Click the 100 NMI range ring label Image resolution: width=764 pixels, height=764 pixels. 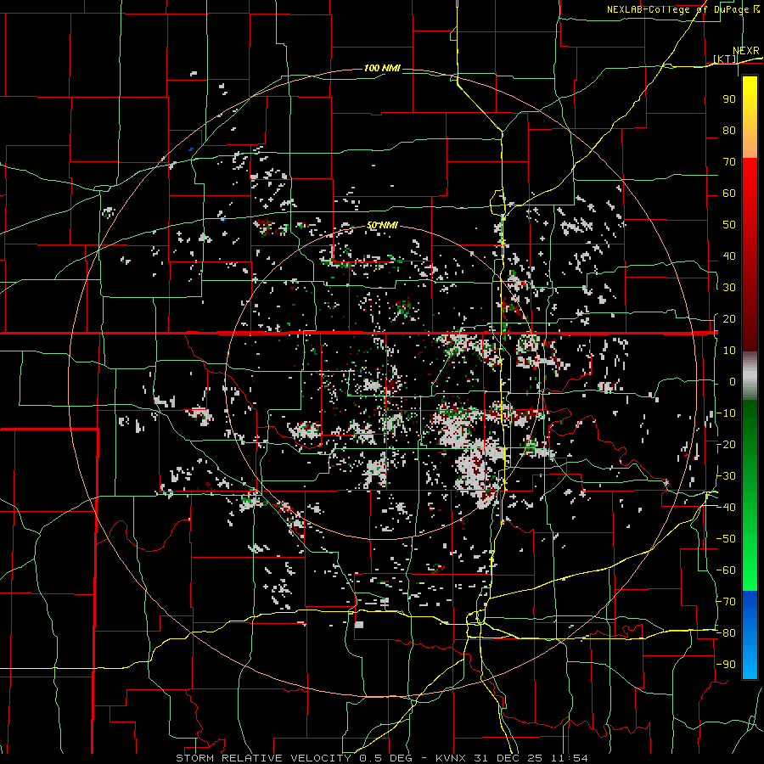click(382, 68)
